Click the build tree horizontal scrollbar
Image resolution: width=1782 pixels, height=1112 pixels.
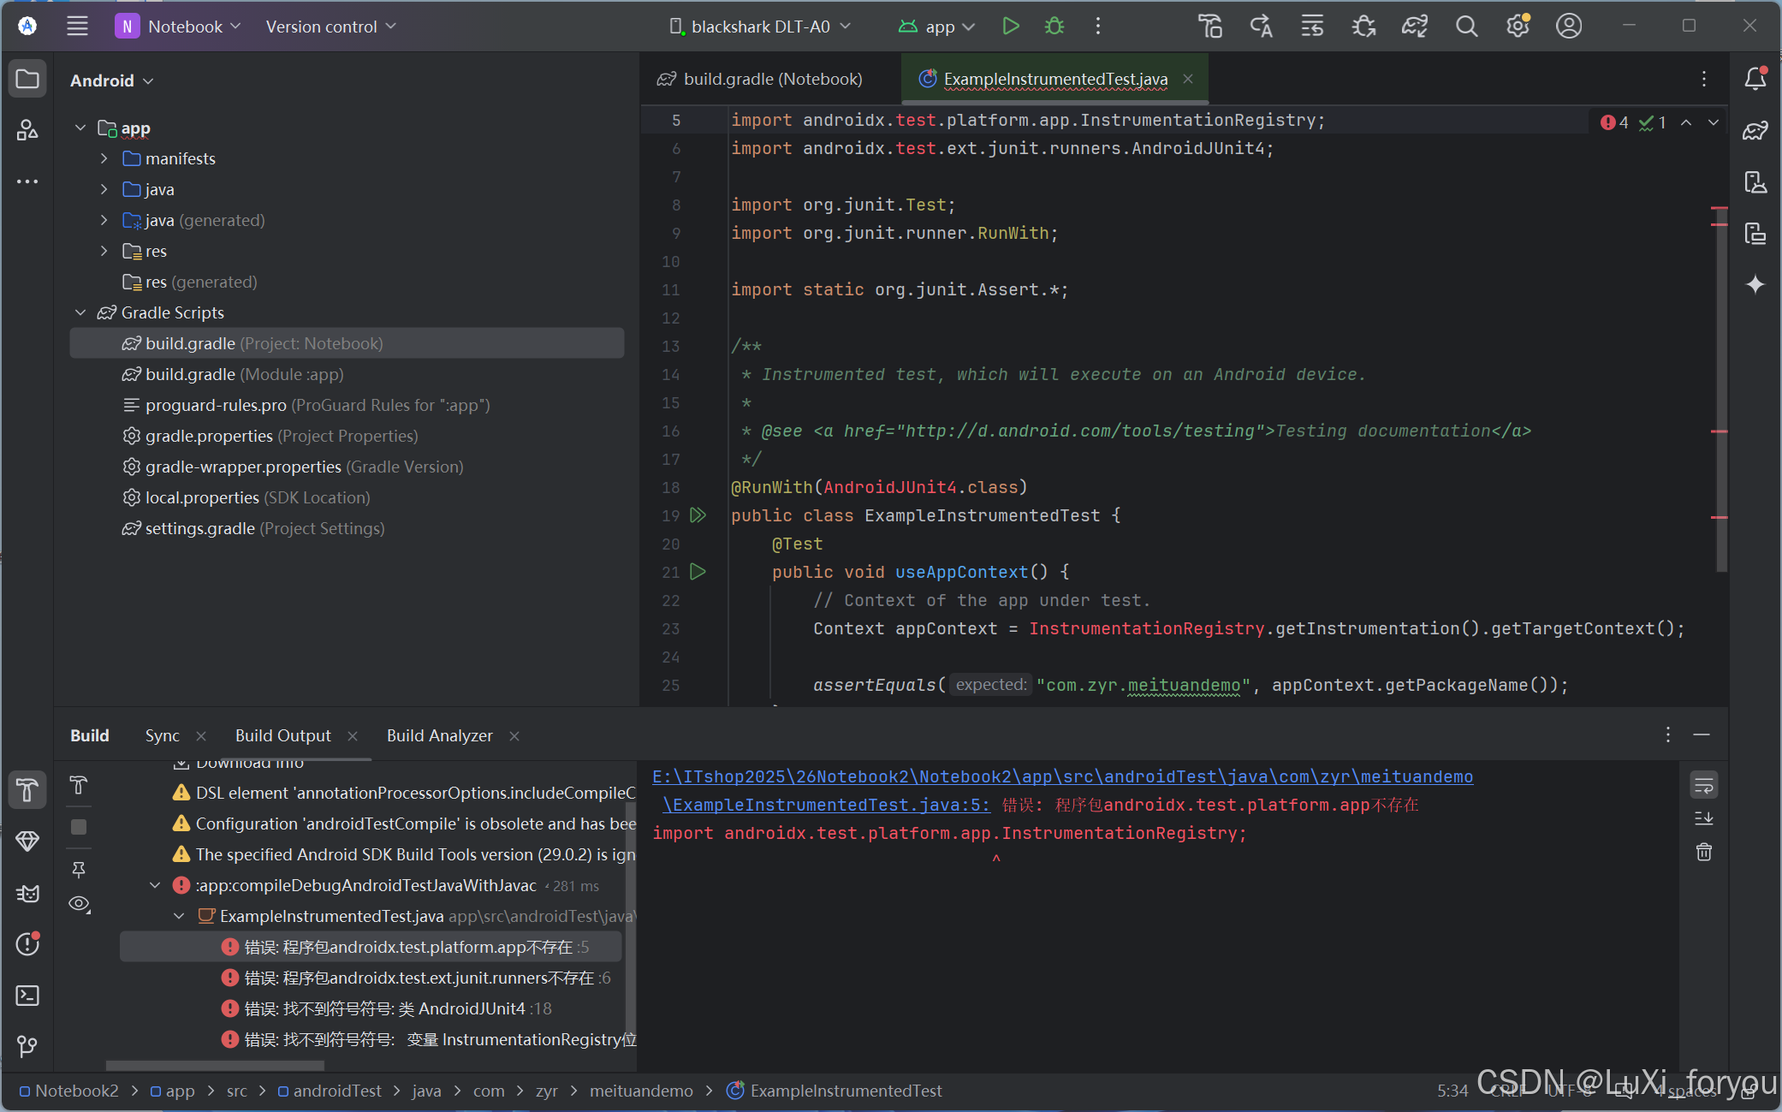tap(214, 1066)
